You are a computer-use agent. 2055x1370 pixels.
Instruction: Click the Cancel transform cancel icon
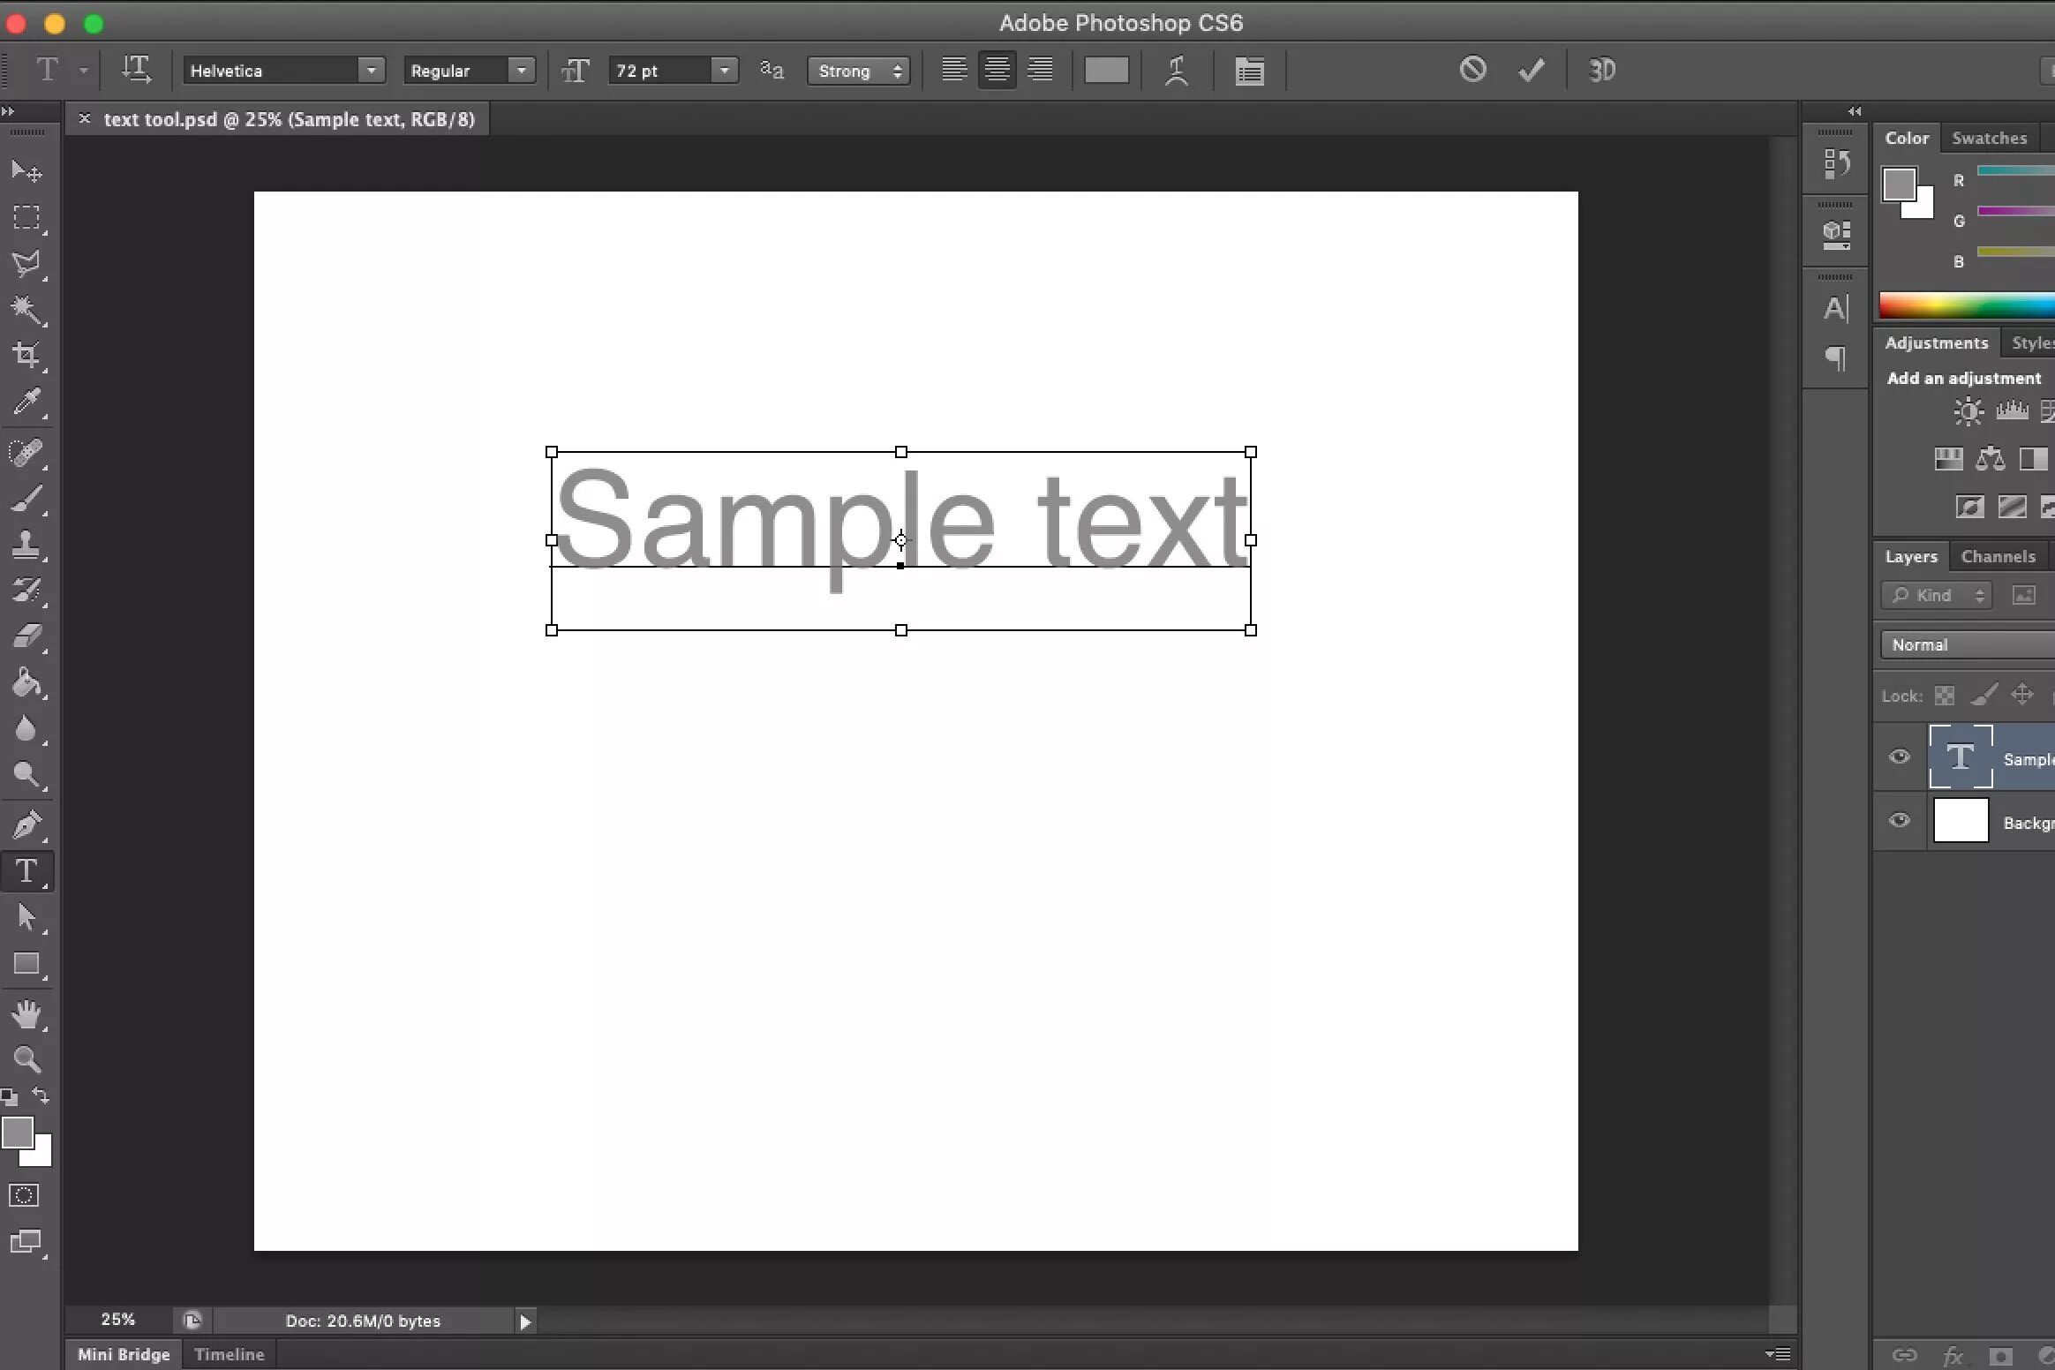tap(1472, 67)
